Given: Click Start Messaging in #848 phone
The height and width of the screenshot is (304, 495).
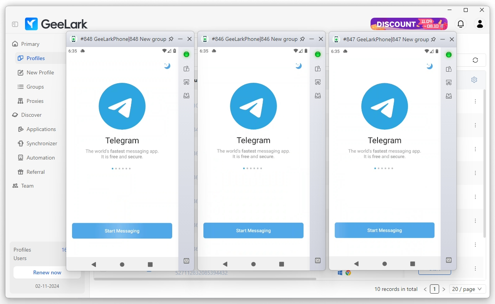Looking at the screenshot, I should (x=122, y=231).
